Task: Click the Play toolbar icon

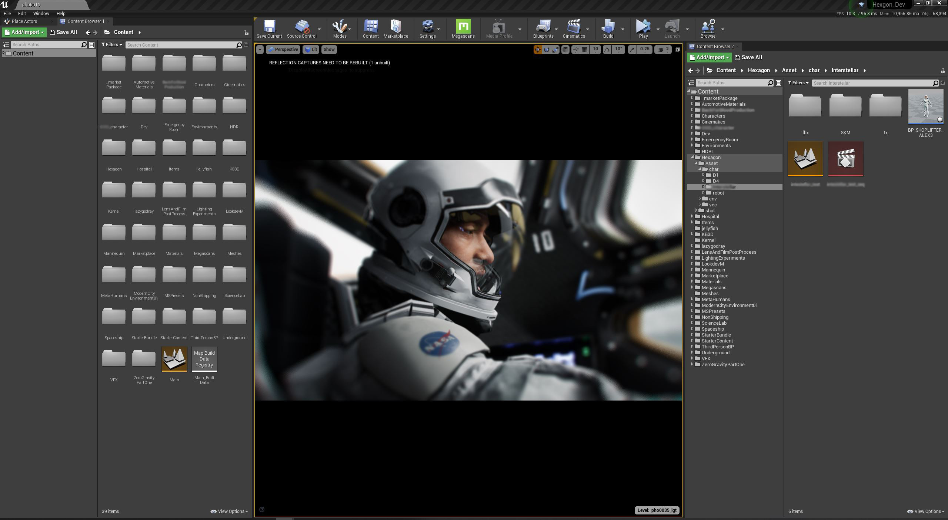Action: coord(643,29)
